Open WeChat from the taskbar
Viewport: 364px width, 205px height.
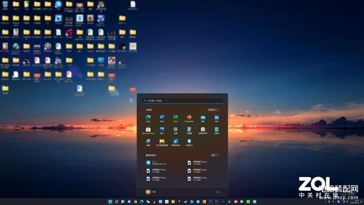(148, 202)
